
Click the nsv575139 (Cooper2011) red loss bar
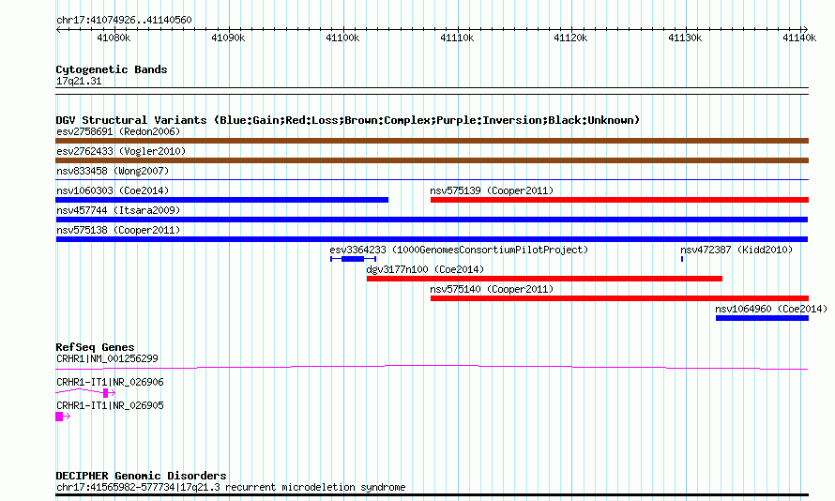(x=619, y=200)
